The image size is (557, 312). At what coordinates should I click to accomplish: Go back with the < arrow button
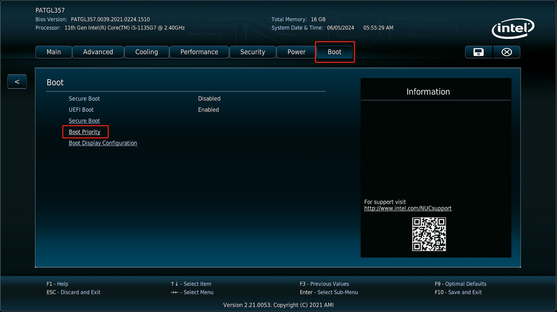point(17,82)
